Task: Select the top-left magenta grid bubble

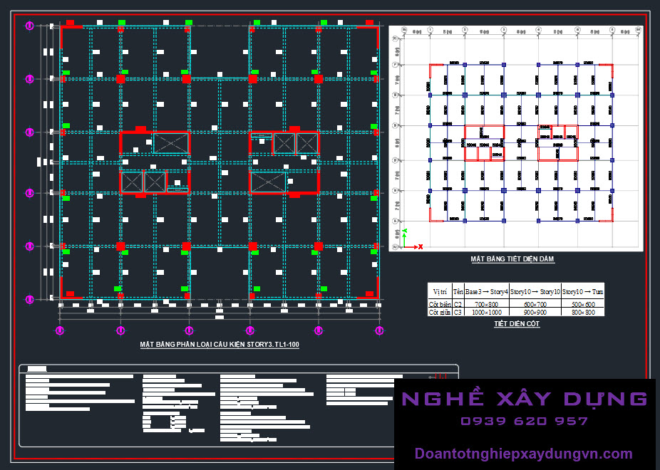Action: pos(30,26)
